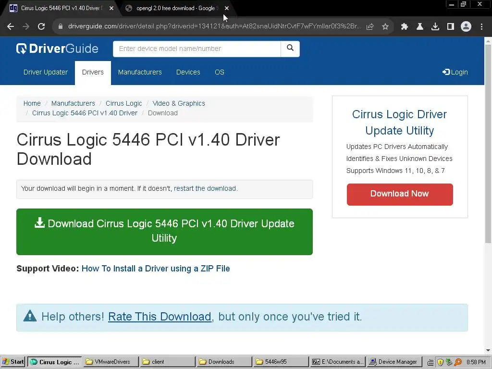
Task: Switch to the 5446w95 taskbar folder
Action: (x=281, y=362)
